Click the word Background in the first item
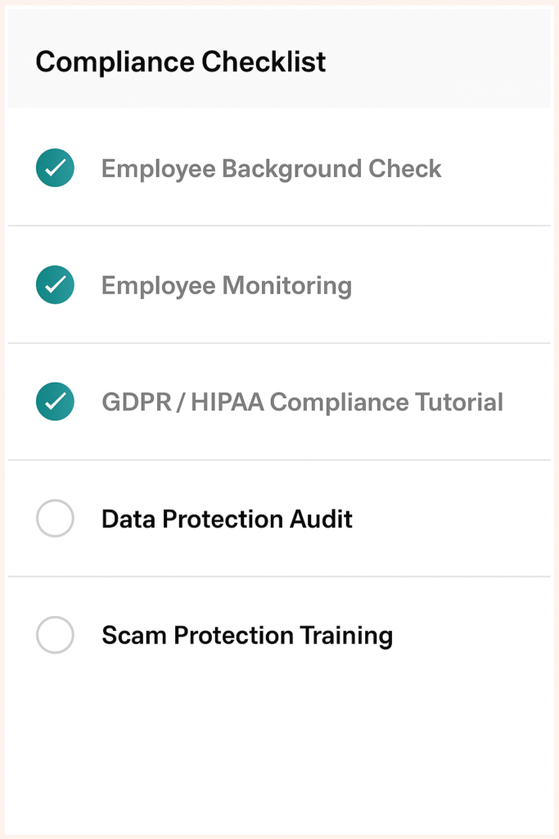Viewport: 559px width, 839px height. pos(292,169)
